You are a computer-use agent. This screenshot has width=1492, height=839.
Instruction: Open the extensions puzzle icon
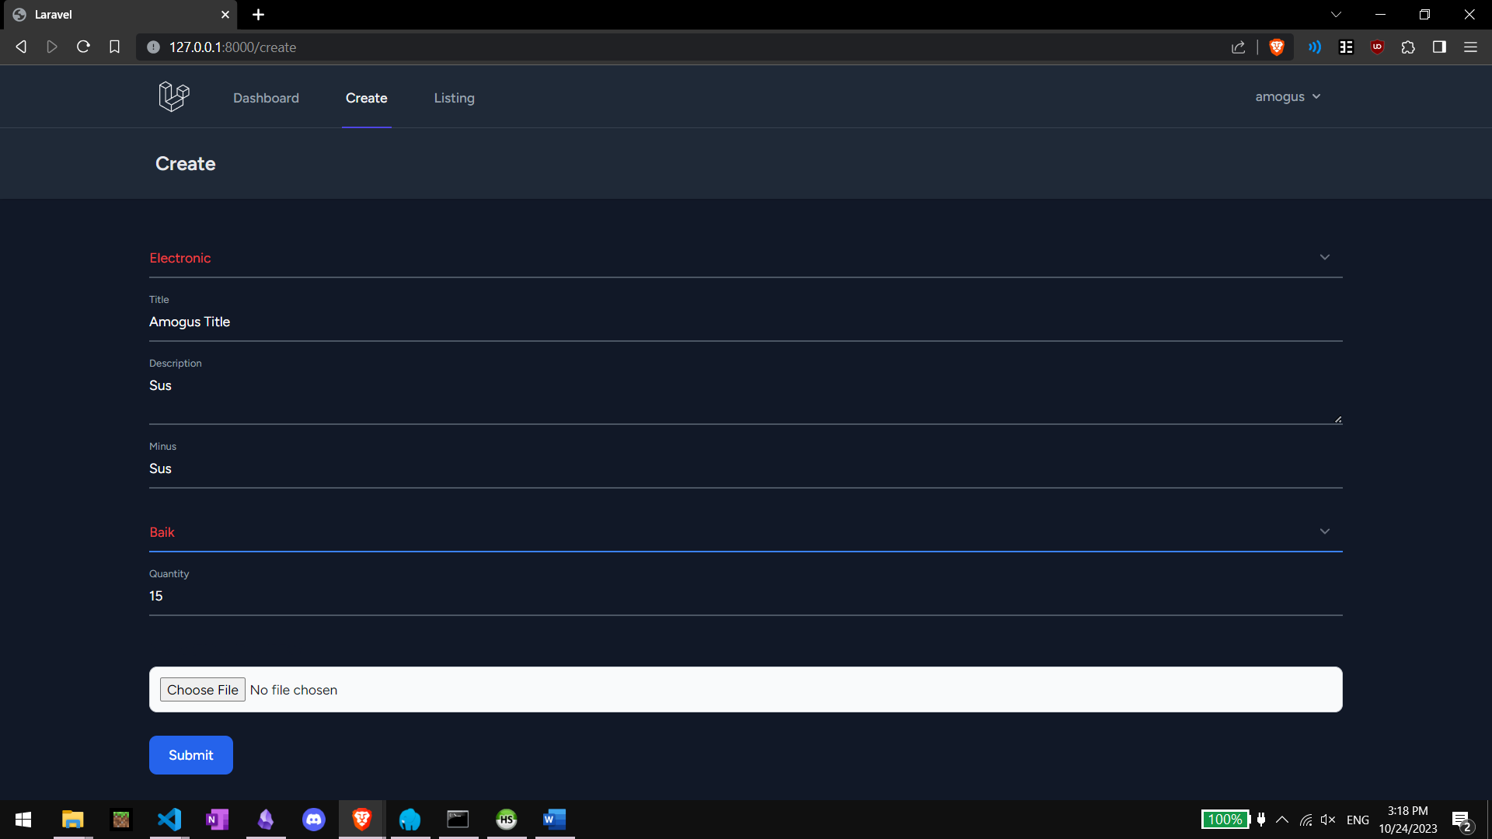pos(1408,47)
